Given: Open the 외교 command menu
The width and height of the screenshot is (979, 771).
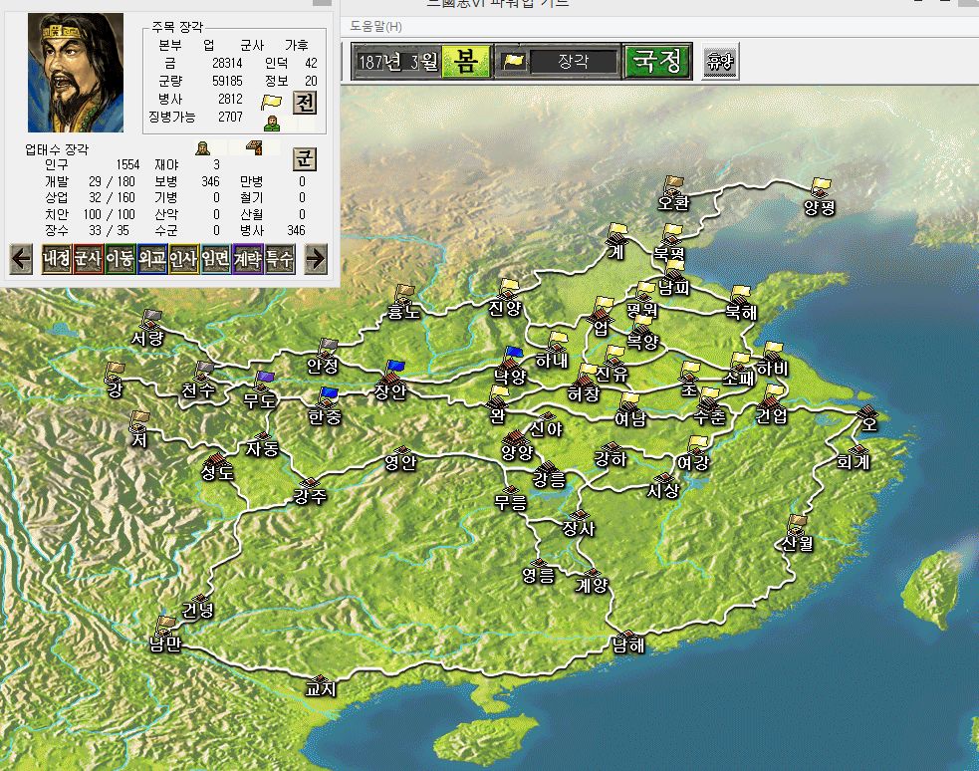Looking at the screenshot, I should (151, 259).
